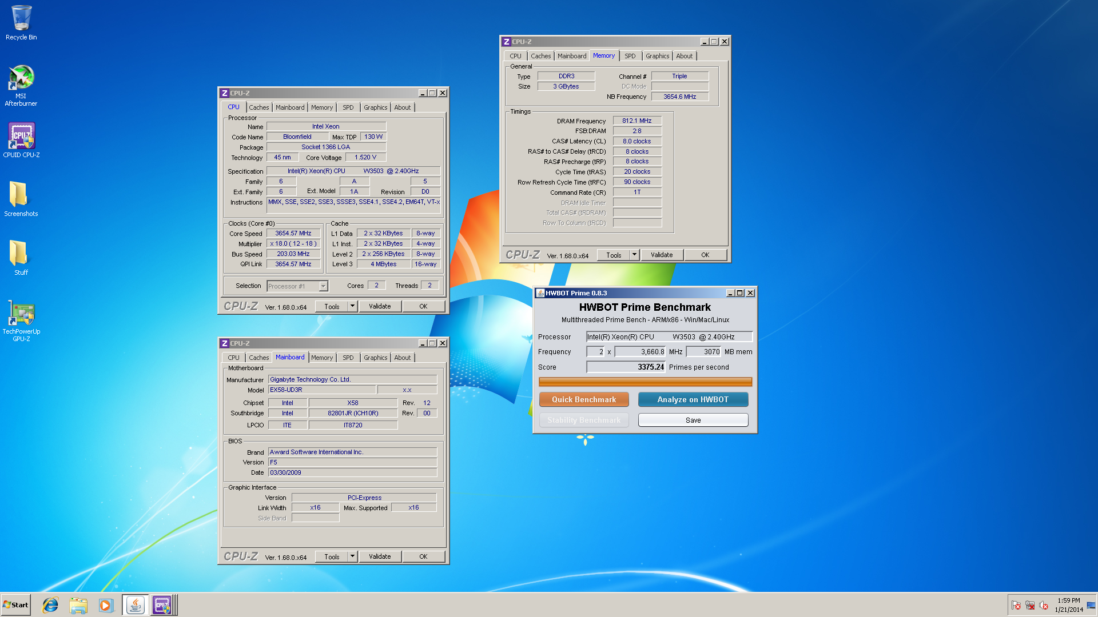1098x617 pixels.
Task: Click the network tray icon
Action: pyautogui.click(x=1030, y=606)
